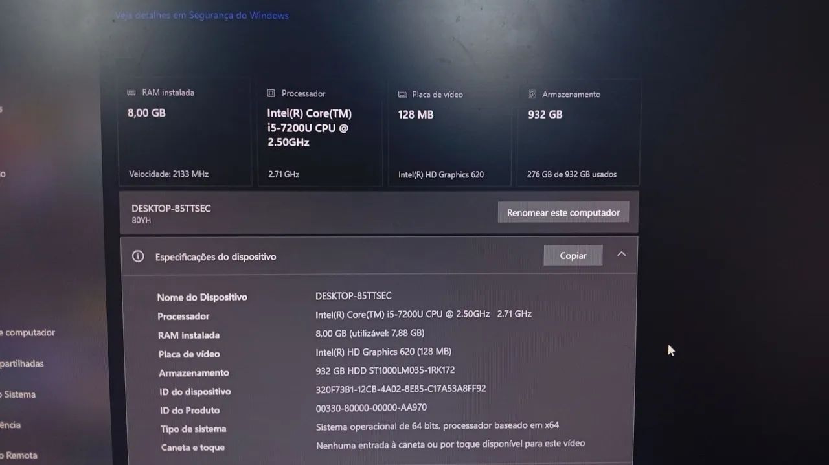
Task: Click the ID do Produto value
Action: (x=371, y=410)
